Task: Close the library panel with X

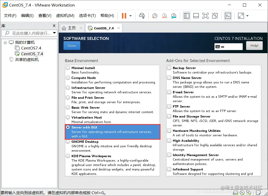Action: click(x=54, y=26)
